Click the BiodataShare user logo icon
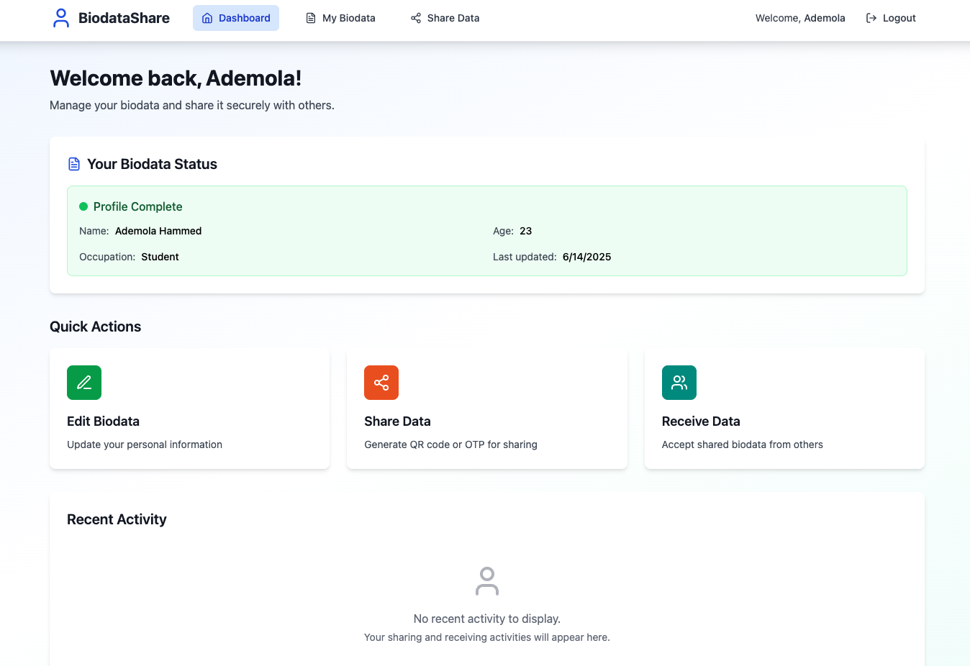This screenshot has height=666, width=970. 61,18
